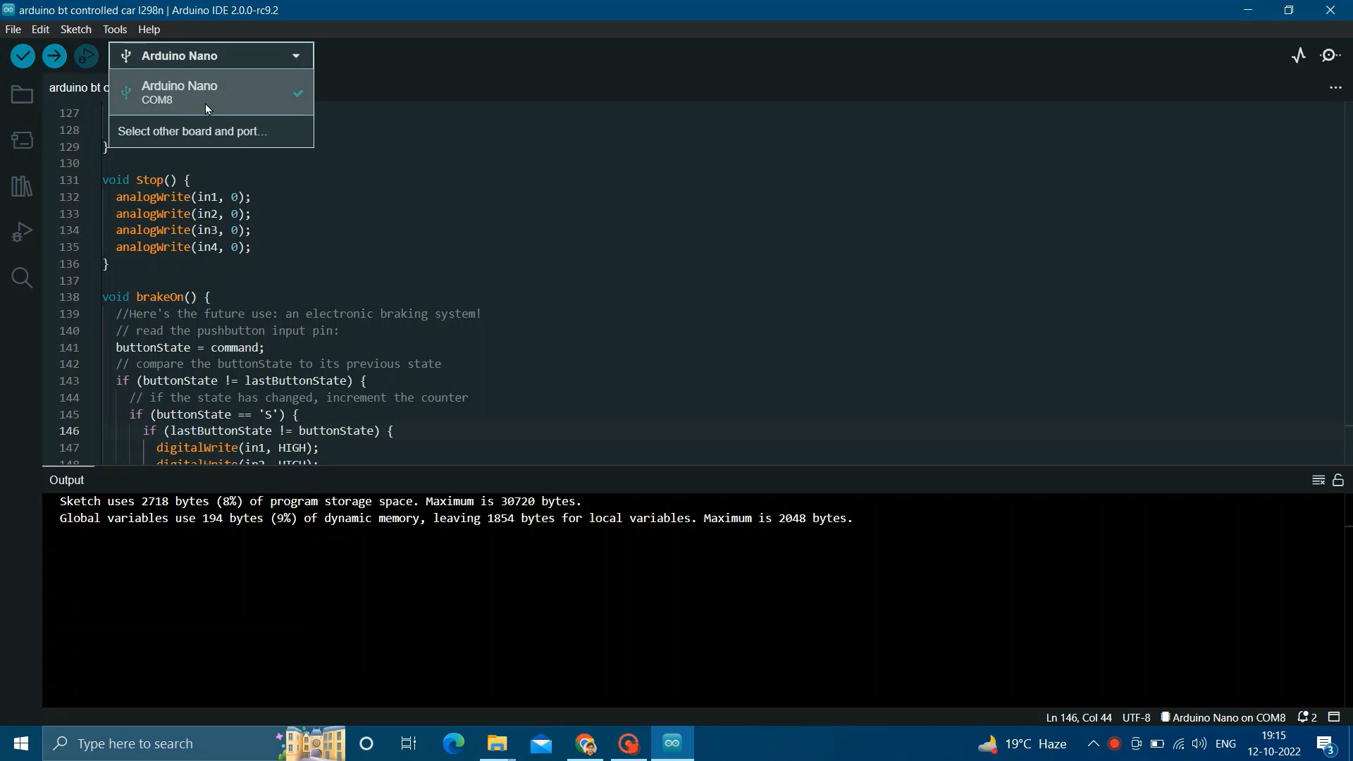Open the Serial Monitor
The height and width of the screenshot is (761, 1353).
(1331, 56)
